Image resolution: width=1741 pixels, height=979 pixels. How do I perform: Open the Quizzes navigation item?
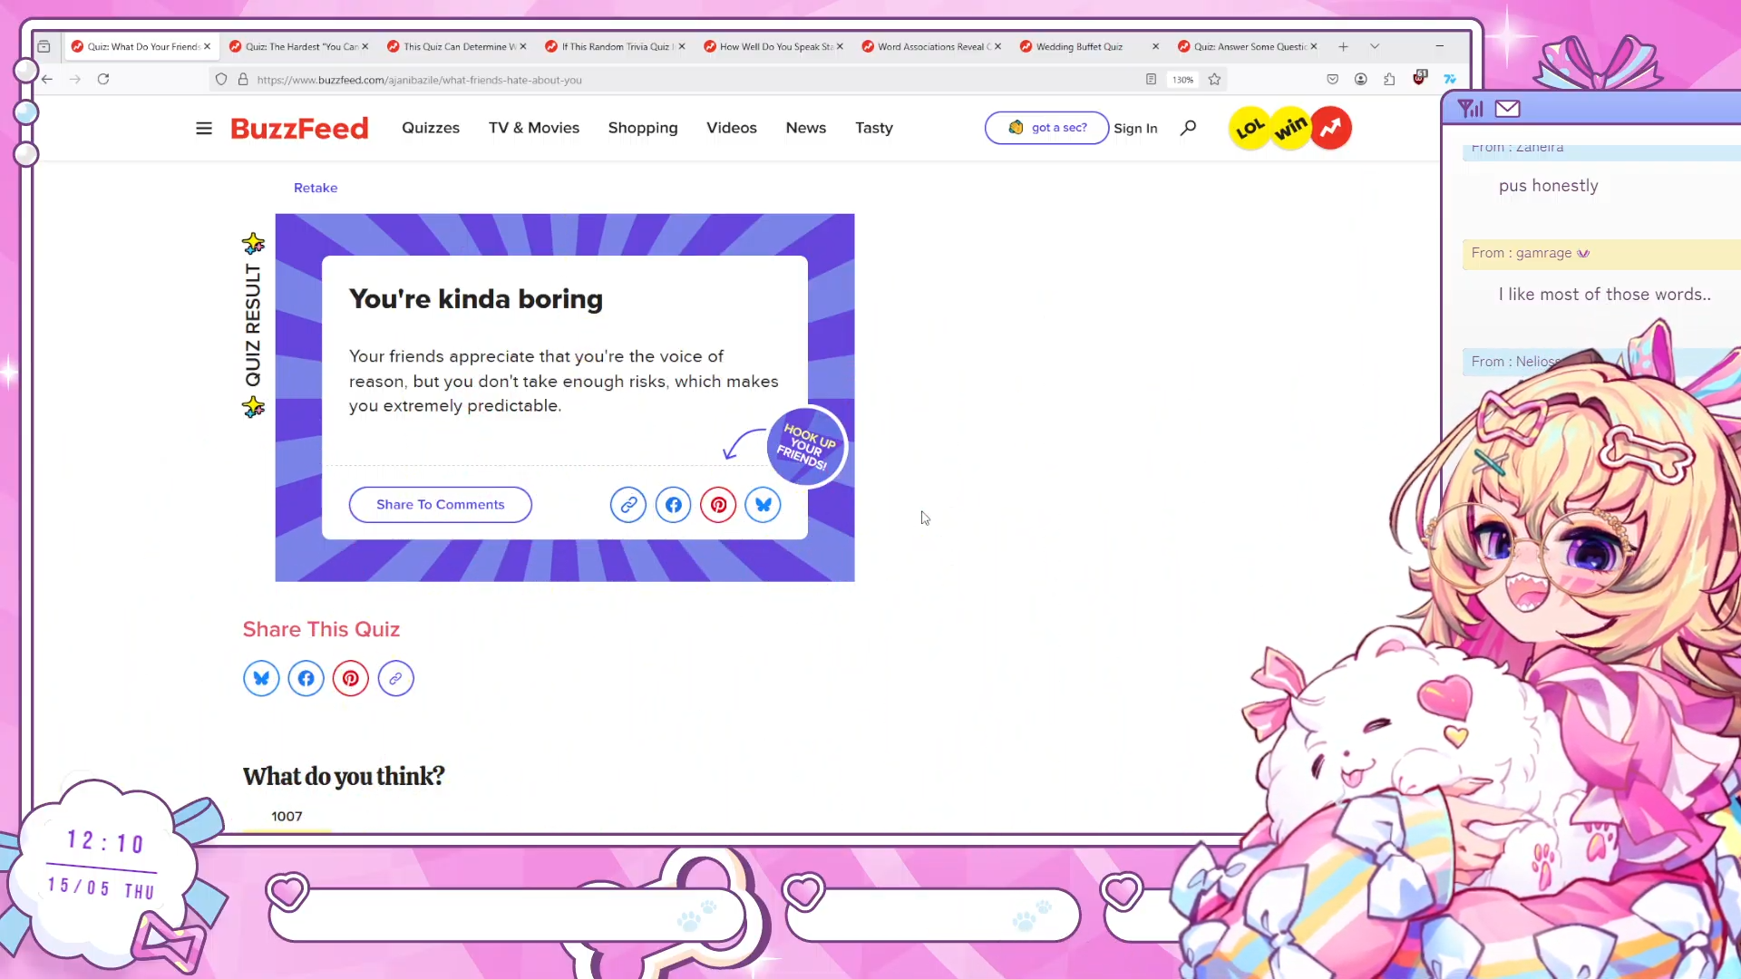(x=431, y=128)
